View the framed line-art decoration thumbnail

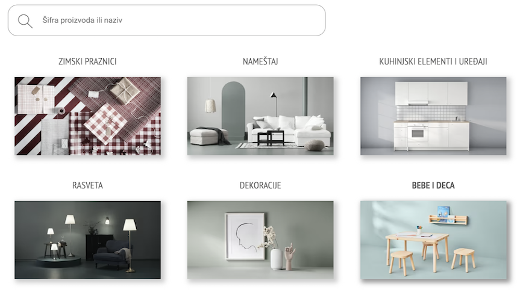pos(260,240)
